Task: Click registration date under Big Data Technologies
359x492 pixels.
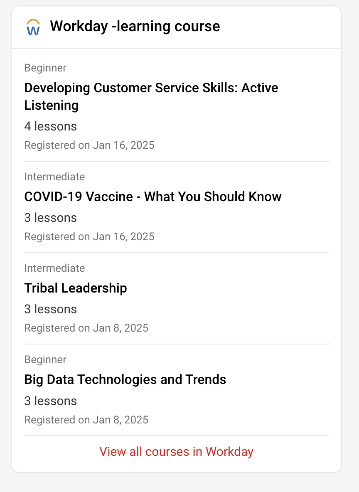Action: tap(86, 420)
